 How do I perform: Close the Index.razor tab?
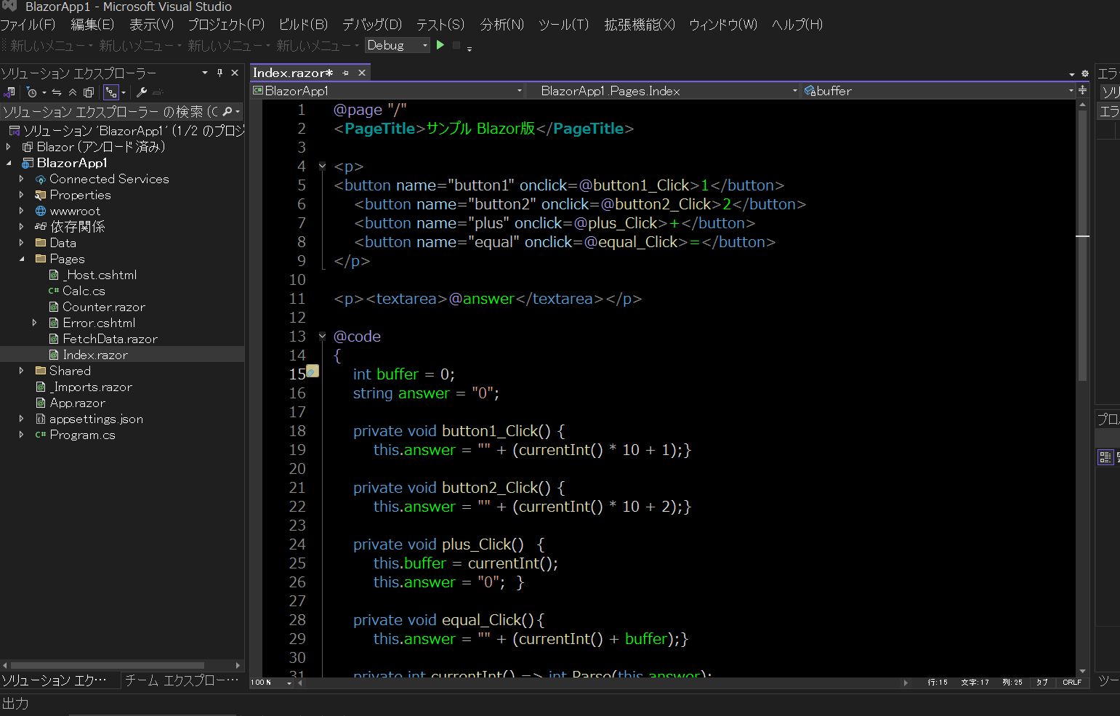pyautogui.click(x=361, y=73)
